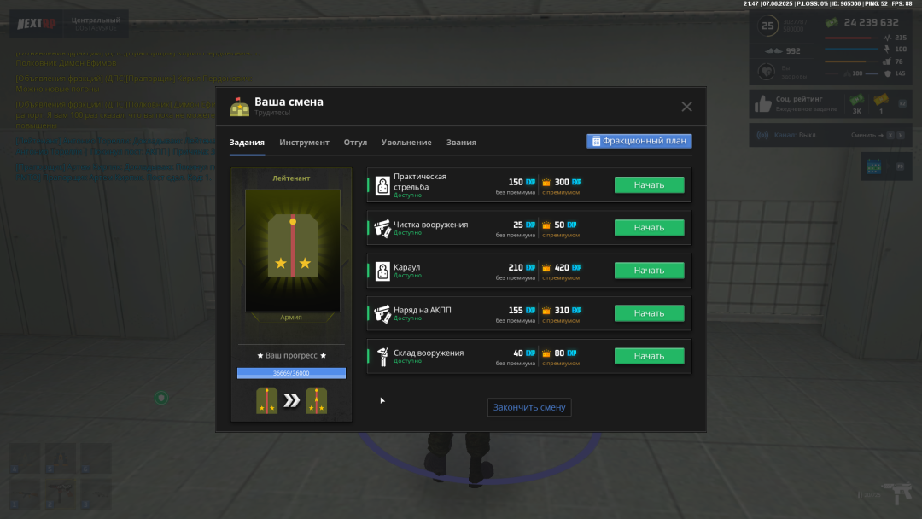
Task: Click the Ваш прогресс label
Action: tap(292, 356)
